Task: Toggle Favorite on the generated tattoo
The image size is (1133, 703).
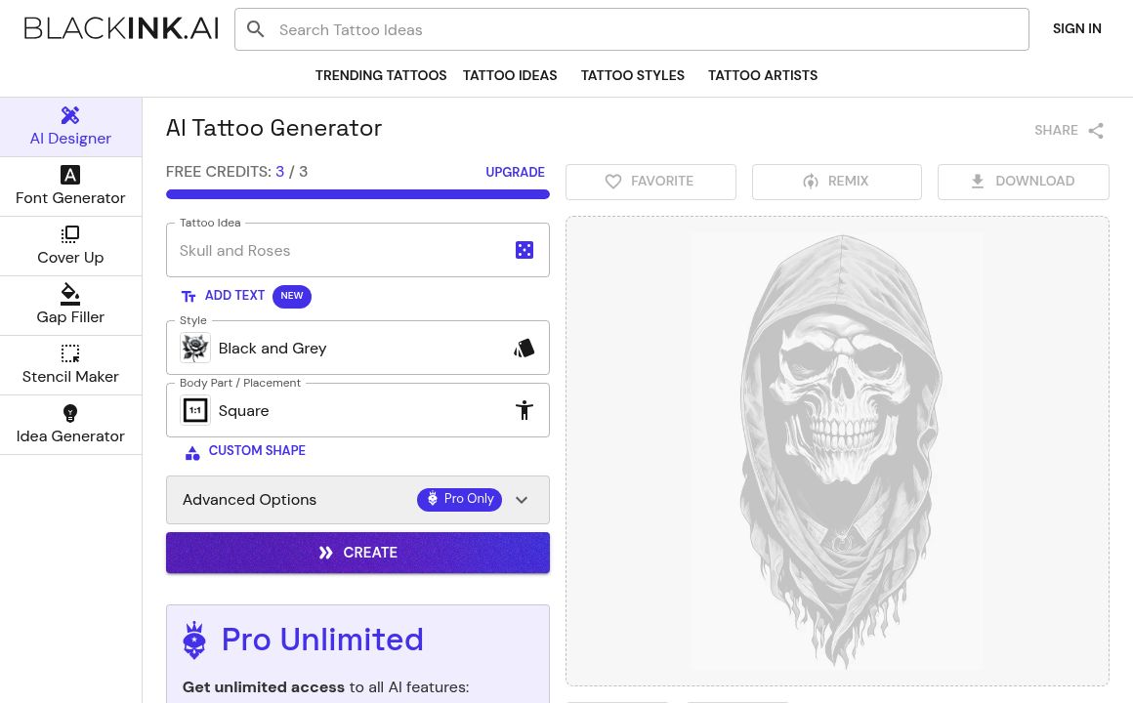Action: pos(650,182)
